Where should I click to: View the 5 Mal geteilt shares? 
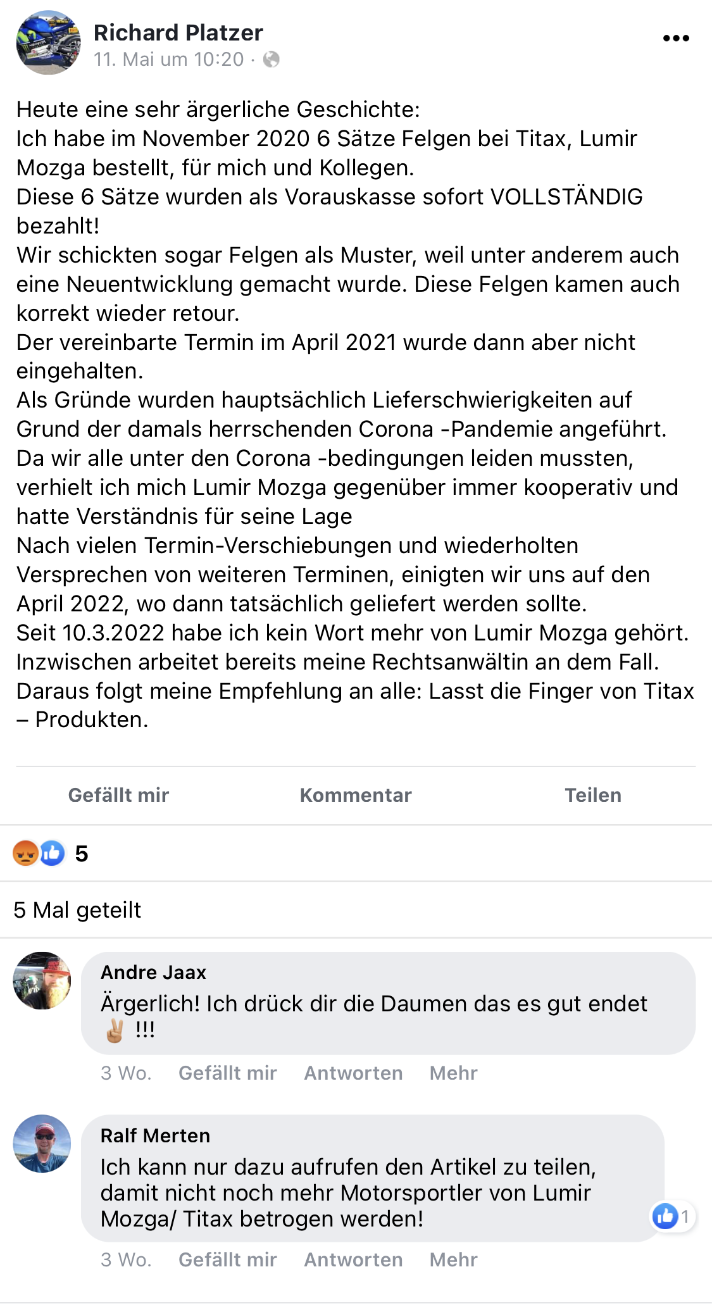pyautogui.click(x=77, y=910)
